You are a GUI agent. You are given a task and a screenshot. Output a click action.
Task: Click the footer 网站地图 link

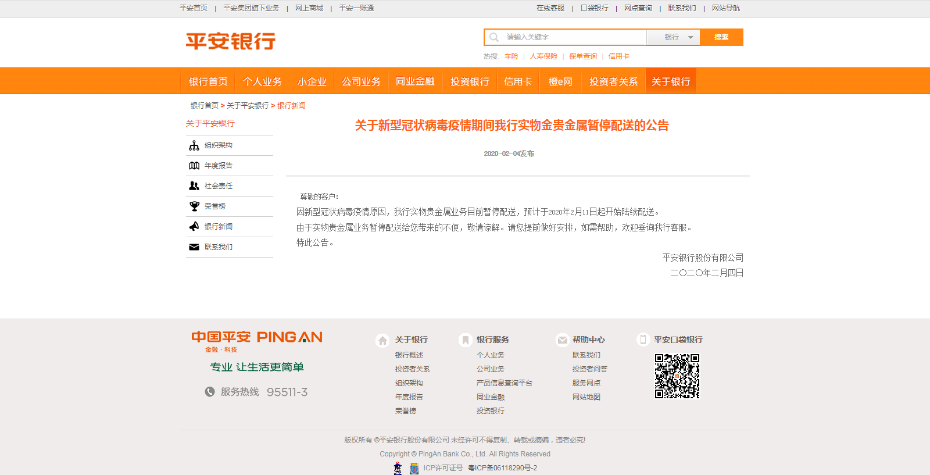pyautogui.click(x=586, y=397)
